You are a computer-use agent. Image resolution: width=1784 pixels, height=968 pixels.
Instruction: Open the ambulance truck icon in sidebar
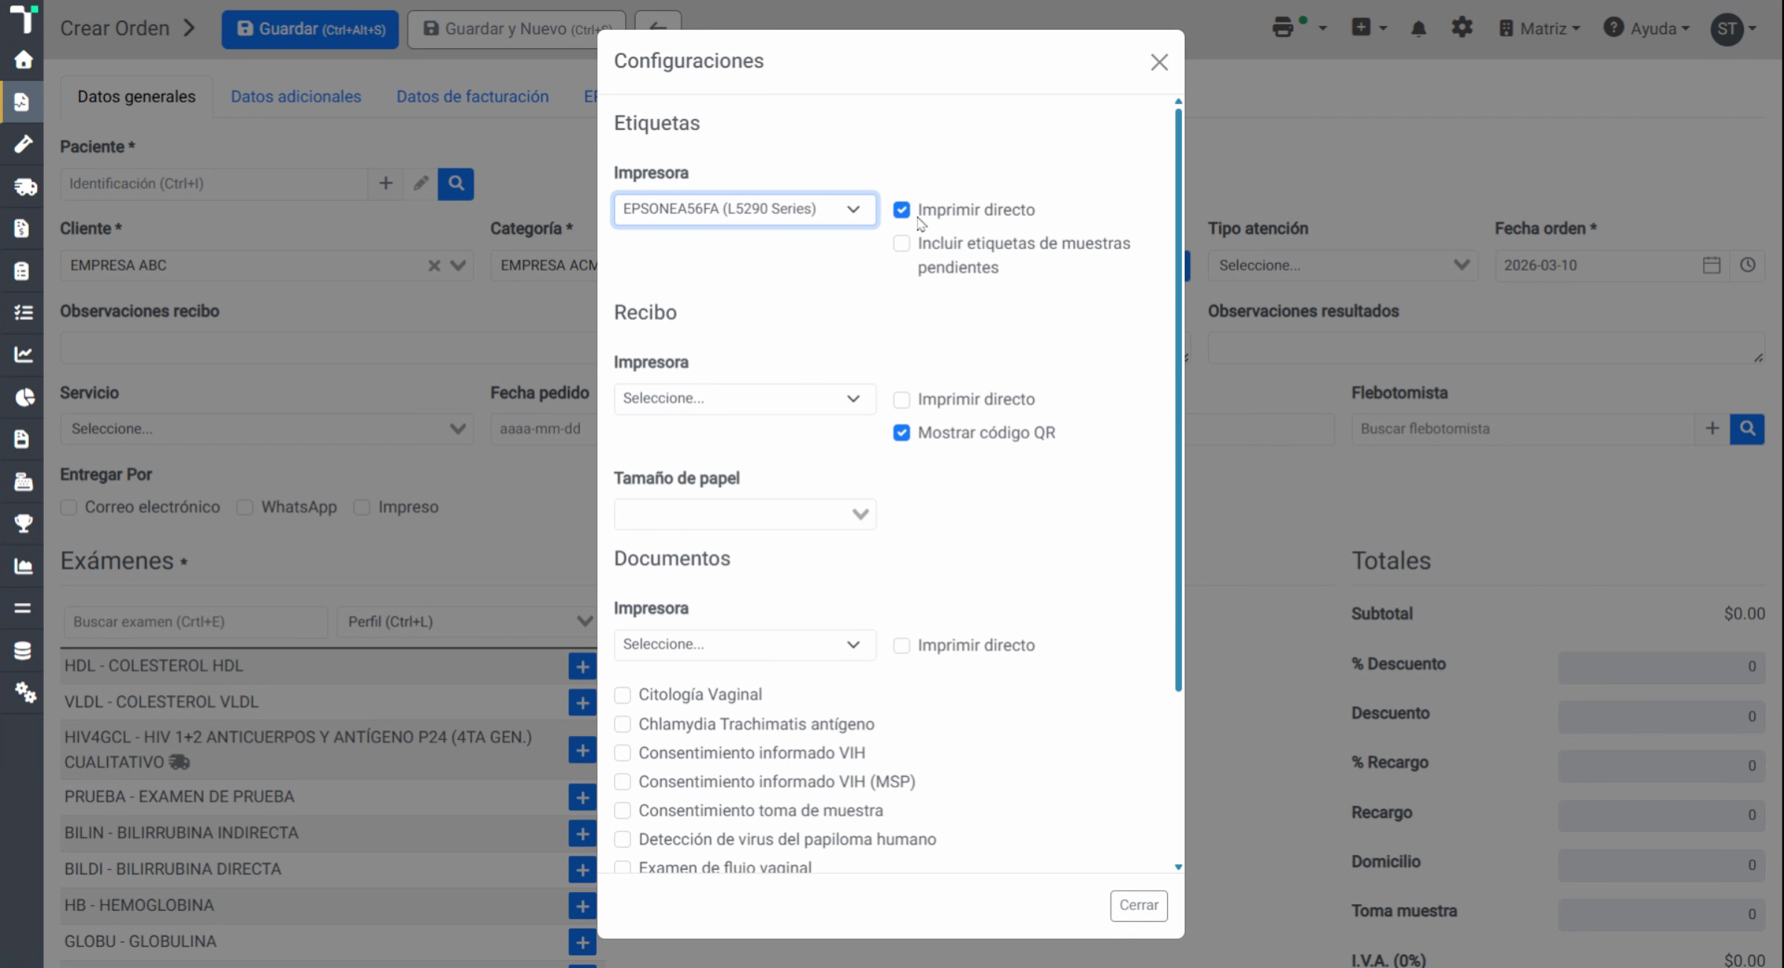pyautogui.click(x=25, y=187)
